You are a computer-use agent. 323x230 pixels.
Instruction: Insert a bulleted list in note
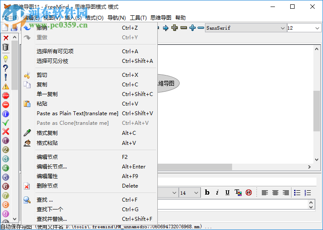[297, 192]
